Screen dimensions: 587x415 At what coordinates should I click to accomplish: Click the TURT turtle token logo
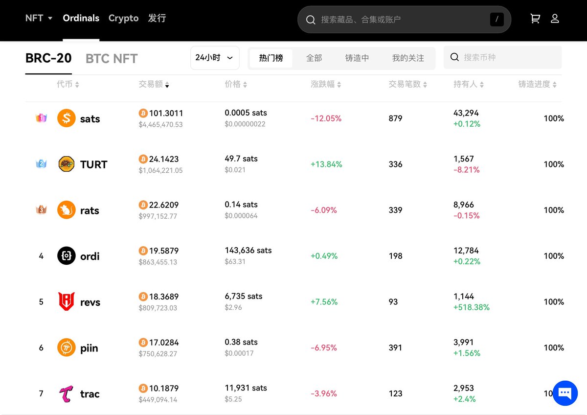67,164
